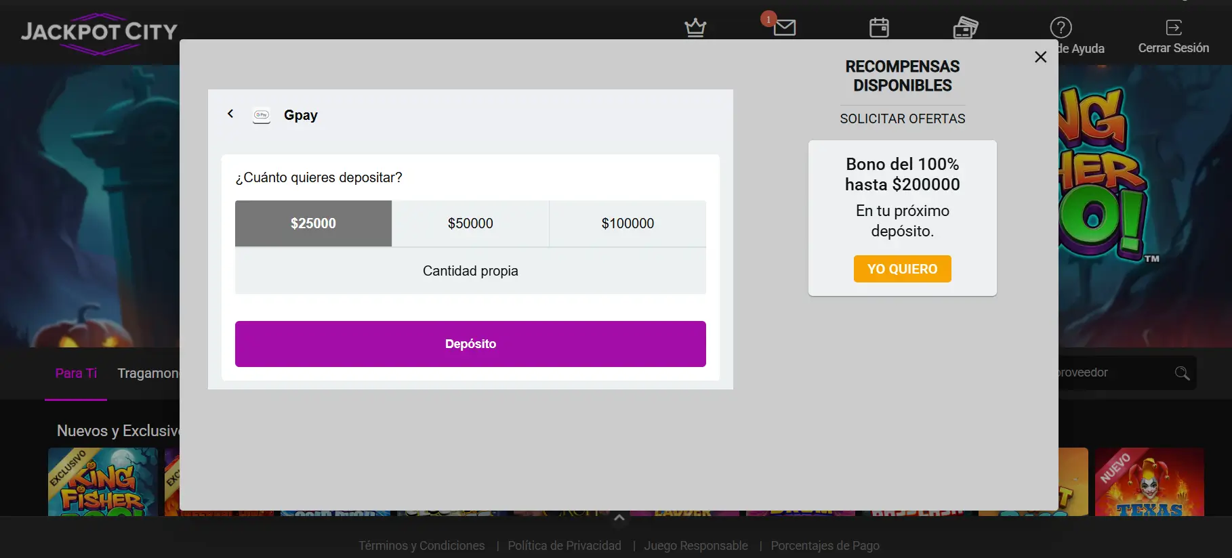Click the crown VIP icon in header
Screen dimensions: 1232x558
pyautogui.click(x=695, y=28)
